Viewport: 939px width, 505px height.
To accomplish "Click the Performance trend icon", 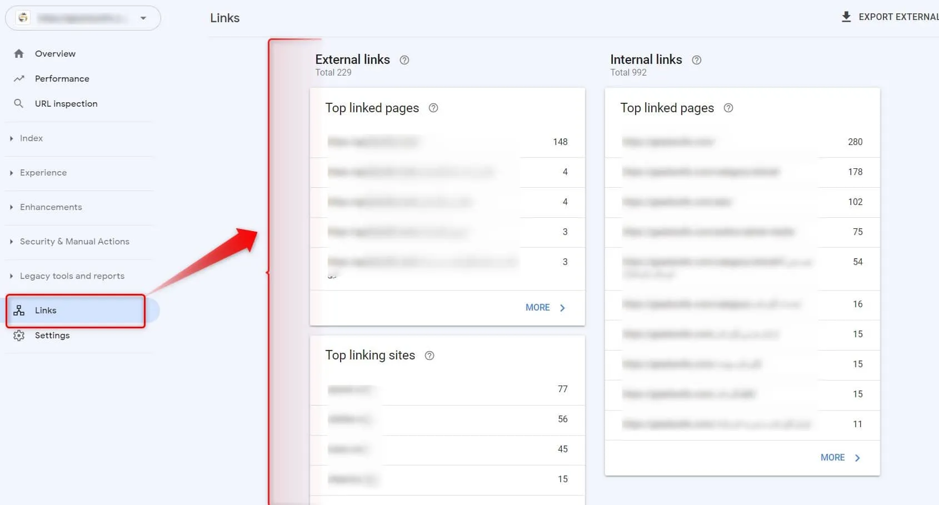I will click(19, 79).
